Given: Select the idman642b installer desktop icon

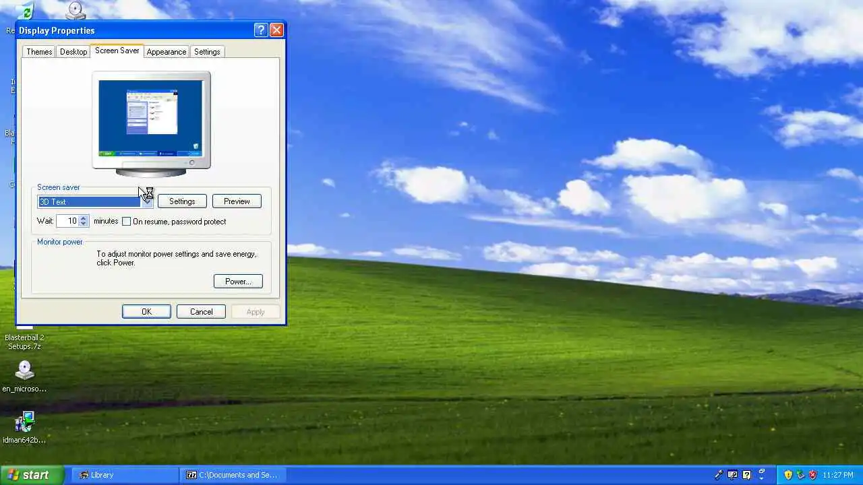Looking at the screenshot, I should click(24, 427).
